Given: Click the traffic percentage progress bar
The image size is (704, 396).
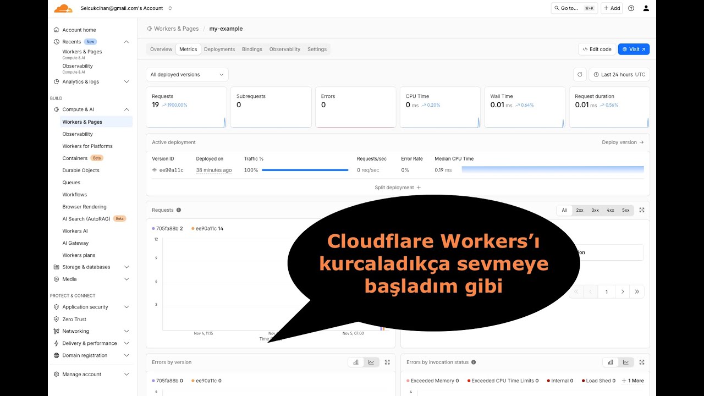Looking at the screenshot, I should coord(305,170).
